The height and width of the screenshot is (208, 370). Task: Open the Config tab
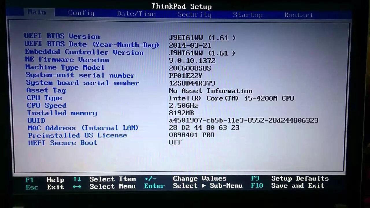pos(81,13)
